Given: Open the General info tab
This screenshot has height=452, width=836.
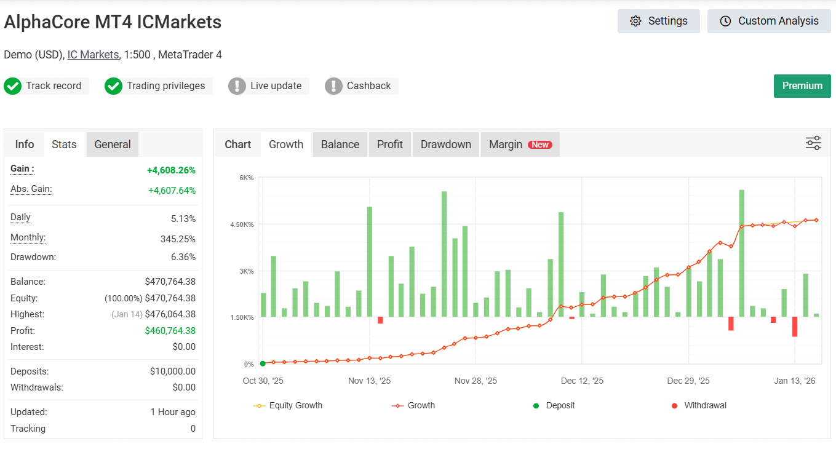Looking at the screenshot, I should [113, 145].
